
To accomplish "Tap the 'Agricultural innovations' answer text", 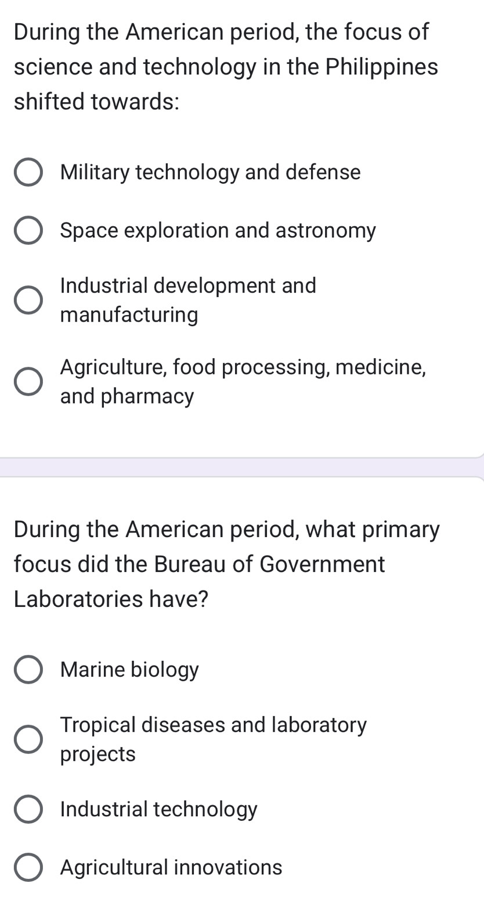I will pos(171,867).
